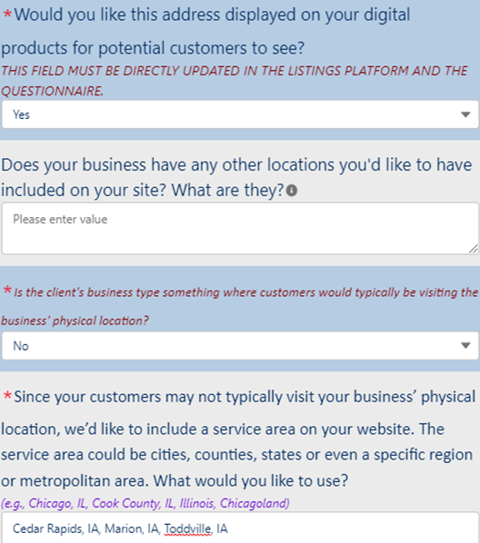Click the arrow on the 'Yes' dropdown
480x543 pixels.
465,114
